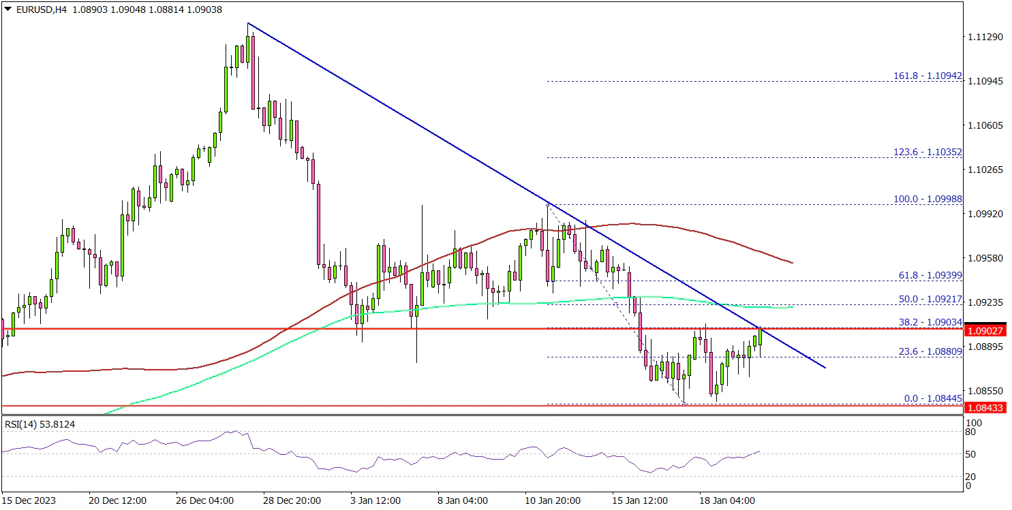Click the 1.09580 price scale label

pyautogui.click(x=988, y=258)
